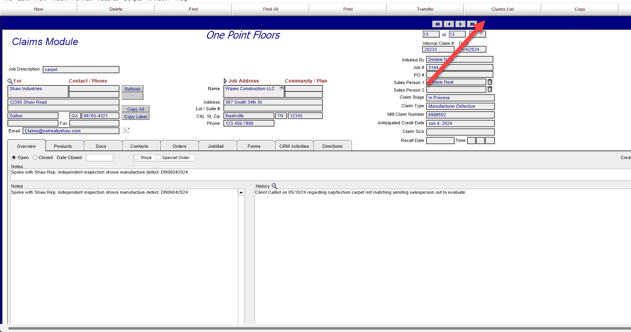Select the Closed radio button
Screen dimensions: 631x332
coord(35,158)
